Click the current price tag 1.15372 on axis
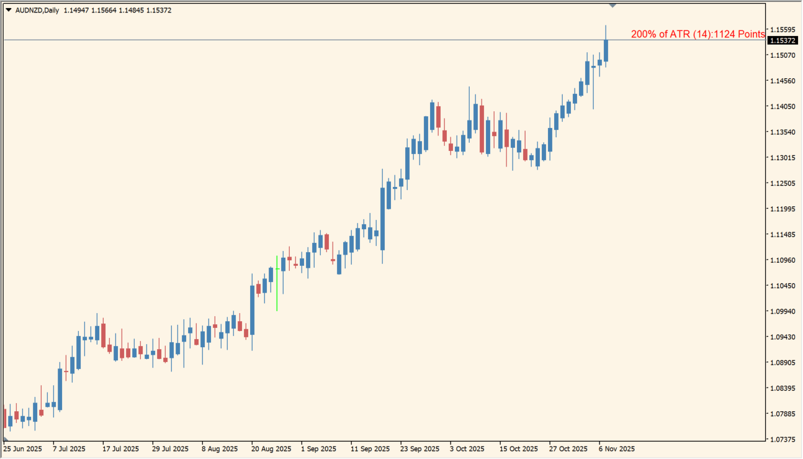The image size is (803, 459). click(x=783, y=40)
